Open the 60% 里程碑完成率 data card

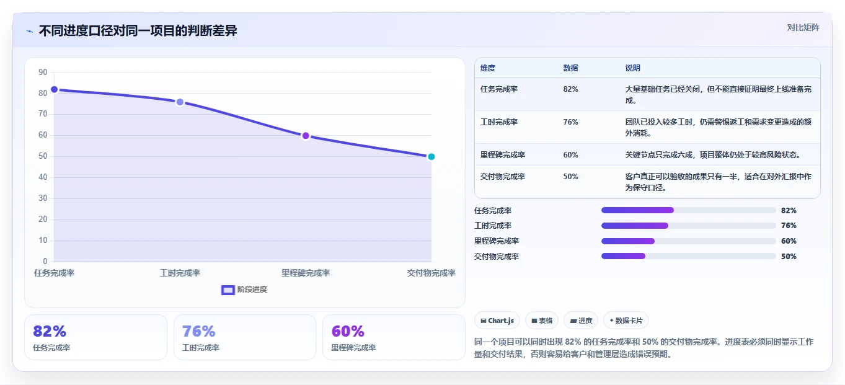[x=394, y=337]
